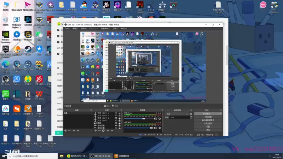Viewport: 283px width, 159px height.
Task: Open Microsoft Edge desktop icon
Action: (x=6, y=67)
